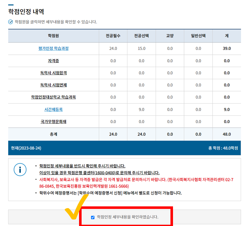Open the 국가무형문화재 link

(53, 122)
